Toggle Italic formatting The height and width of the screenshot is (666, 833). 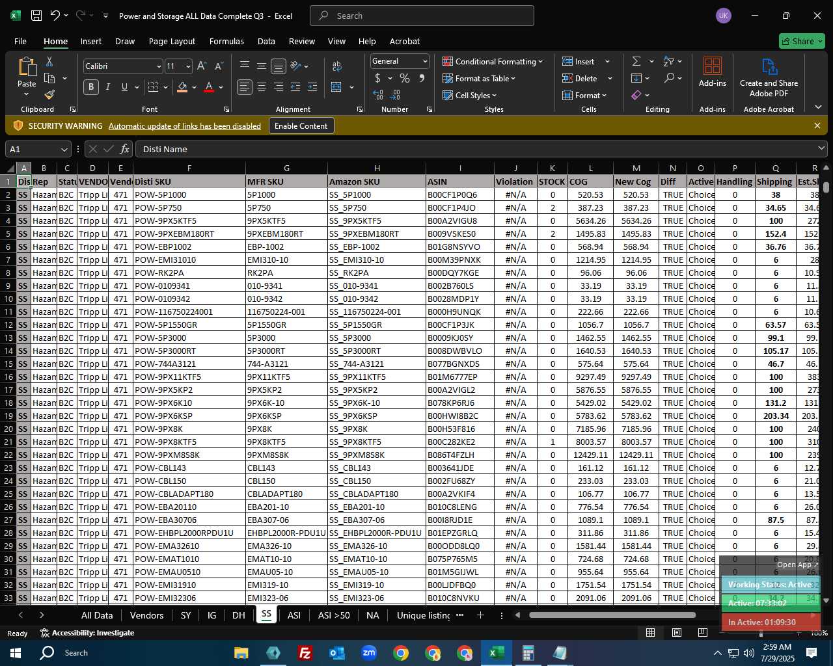tap(108, 87)
